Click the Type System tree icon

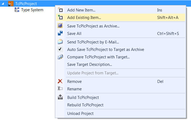click(x=17, y=10)
